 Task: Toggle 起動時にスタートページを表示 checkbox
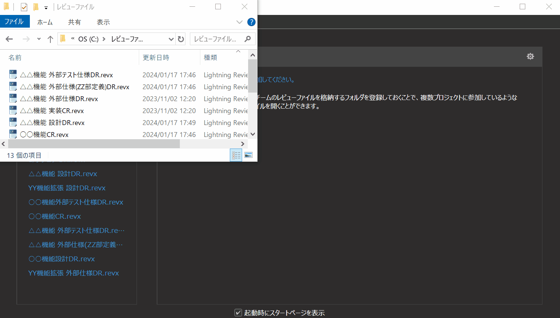tap(238, 312)
